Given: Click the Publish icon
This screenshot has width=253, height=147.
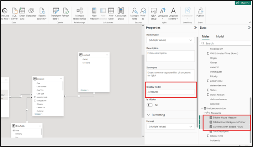Looking at the screenshot, I should pos(200,10).
